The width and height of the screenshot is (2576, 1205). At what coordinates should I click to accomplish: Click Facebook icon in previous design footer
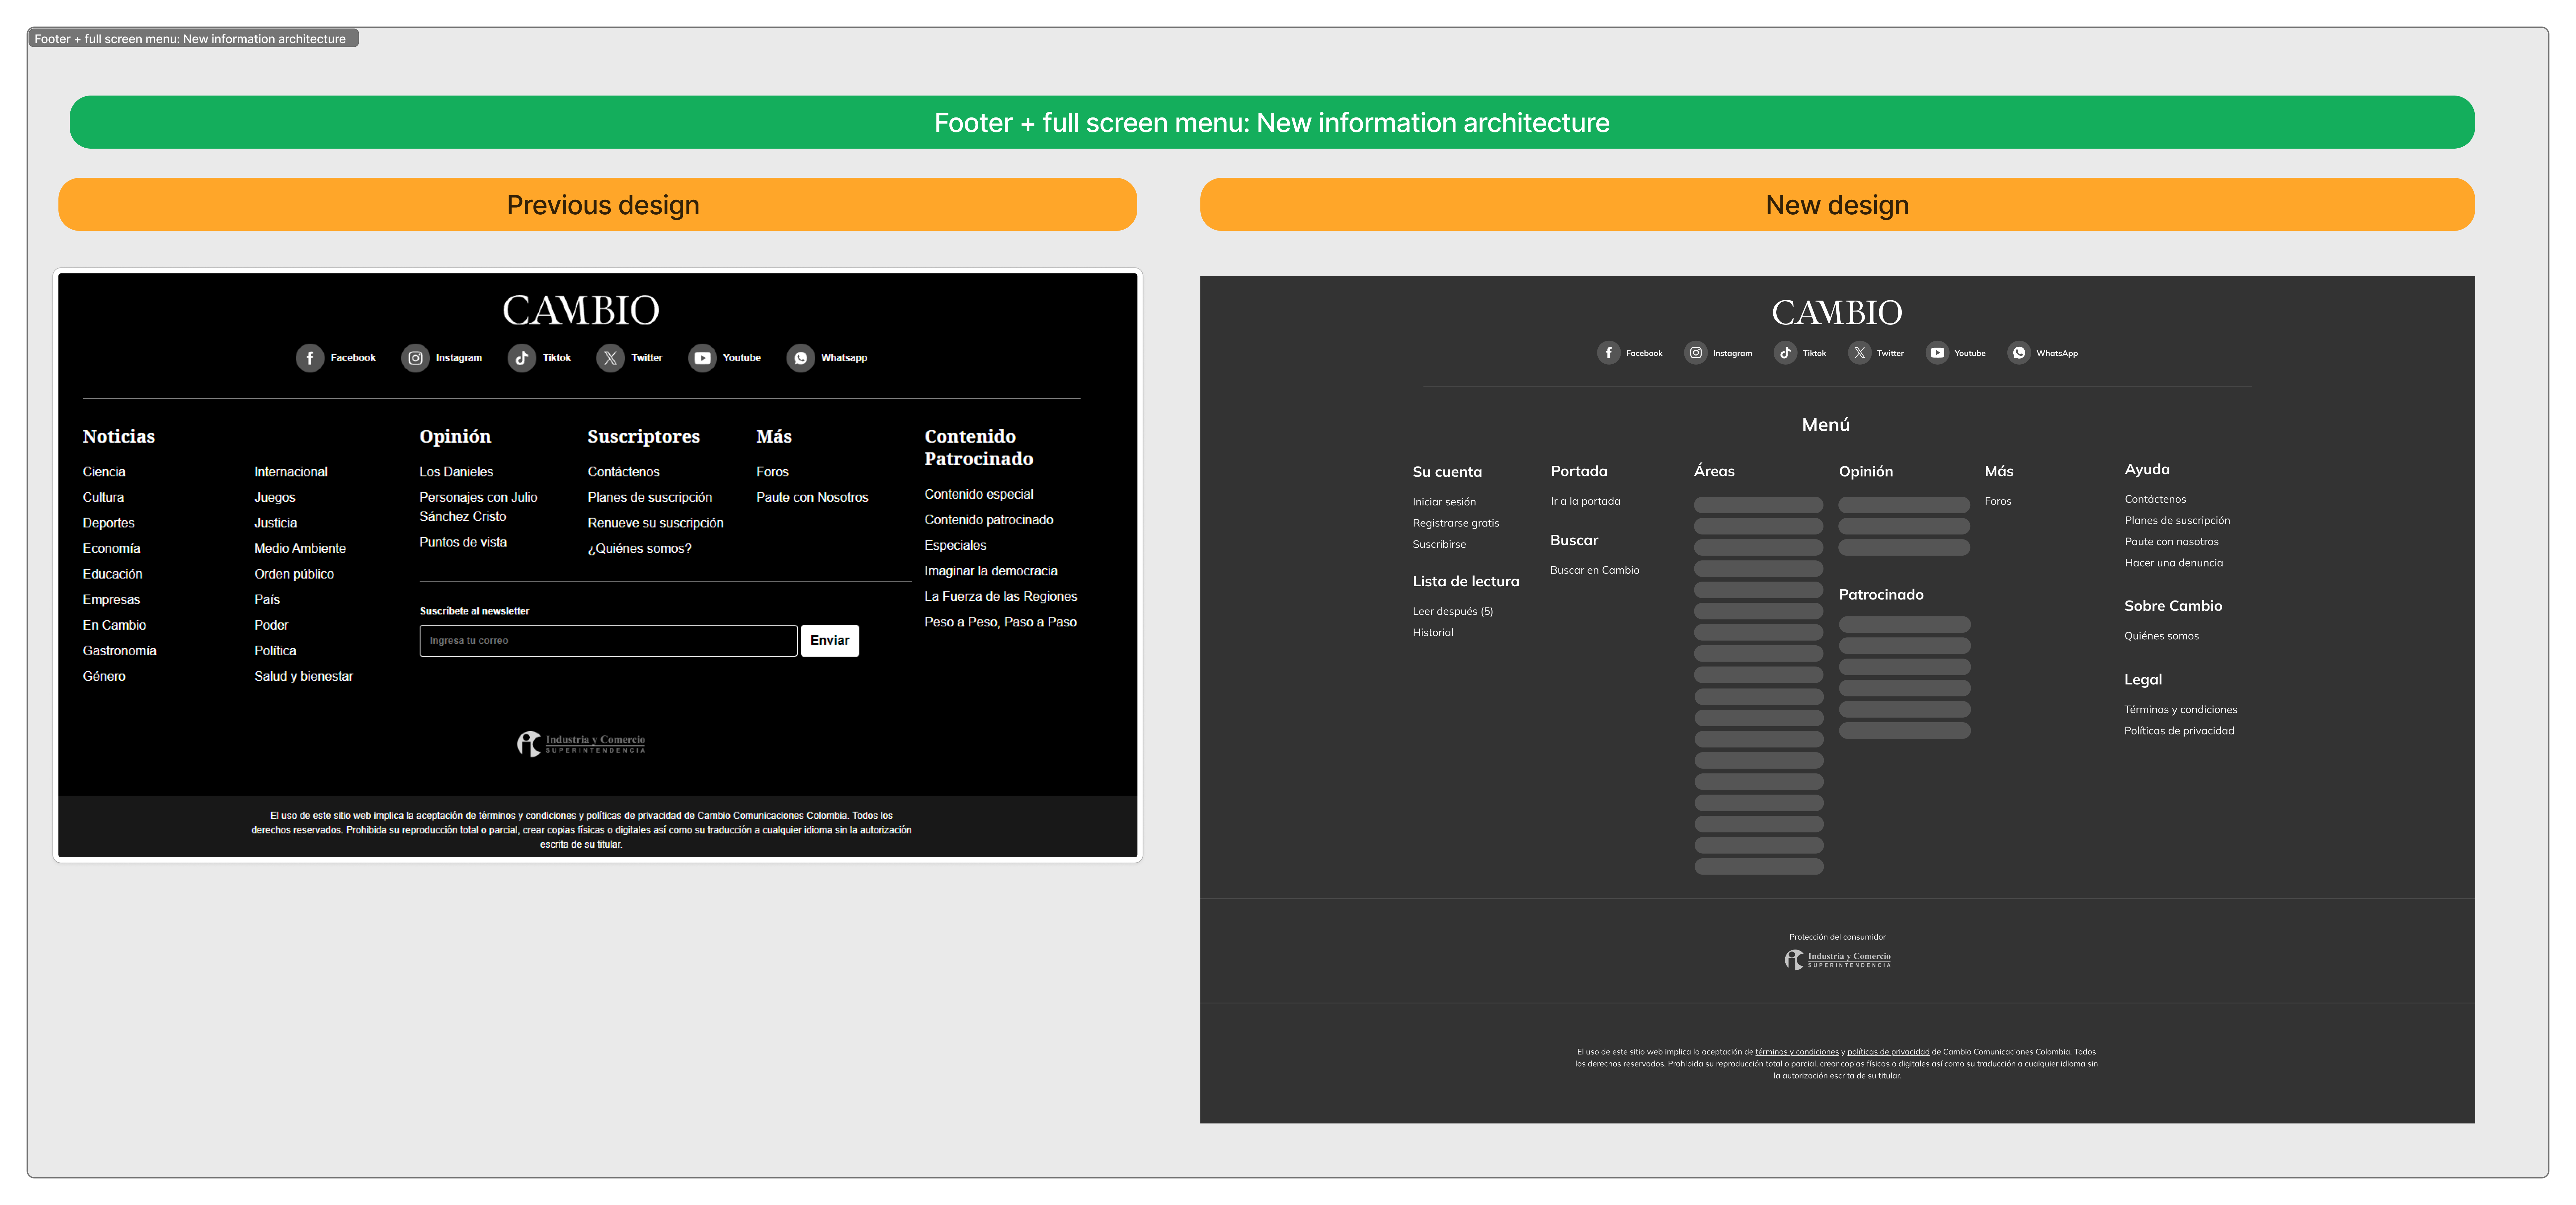310,358
